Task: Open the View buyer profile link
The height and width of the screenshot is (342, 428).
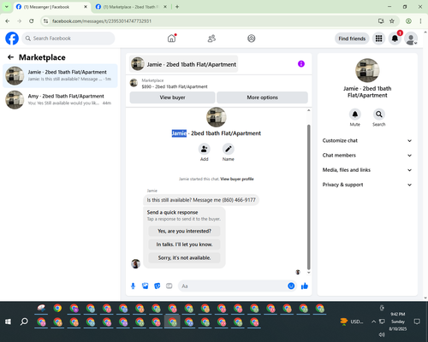Action: click(237, 179)
